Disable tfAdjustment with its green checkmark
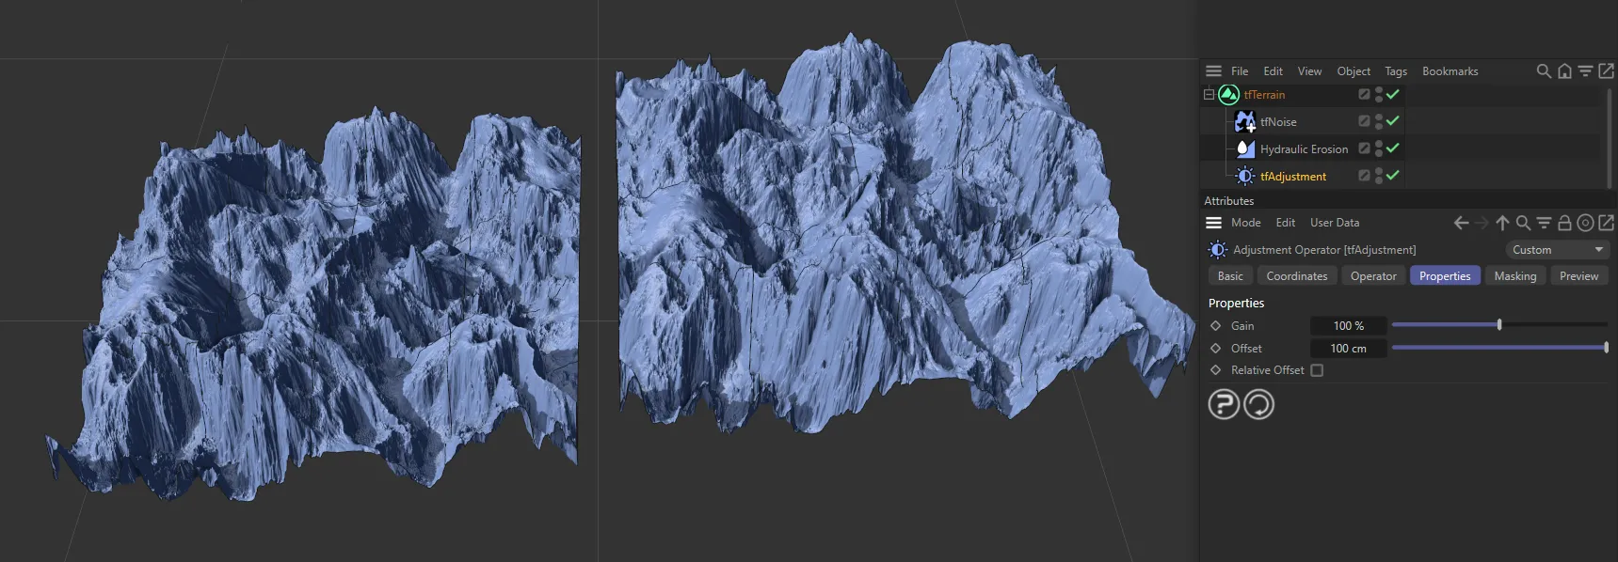The image size is (1618, 562). (1393, 175)
